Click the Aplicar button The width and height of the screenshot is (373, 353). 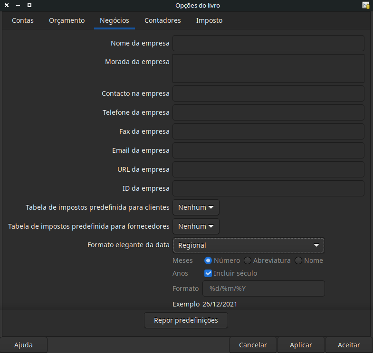pos(301,345)
